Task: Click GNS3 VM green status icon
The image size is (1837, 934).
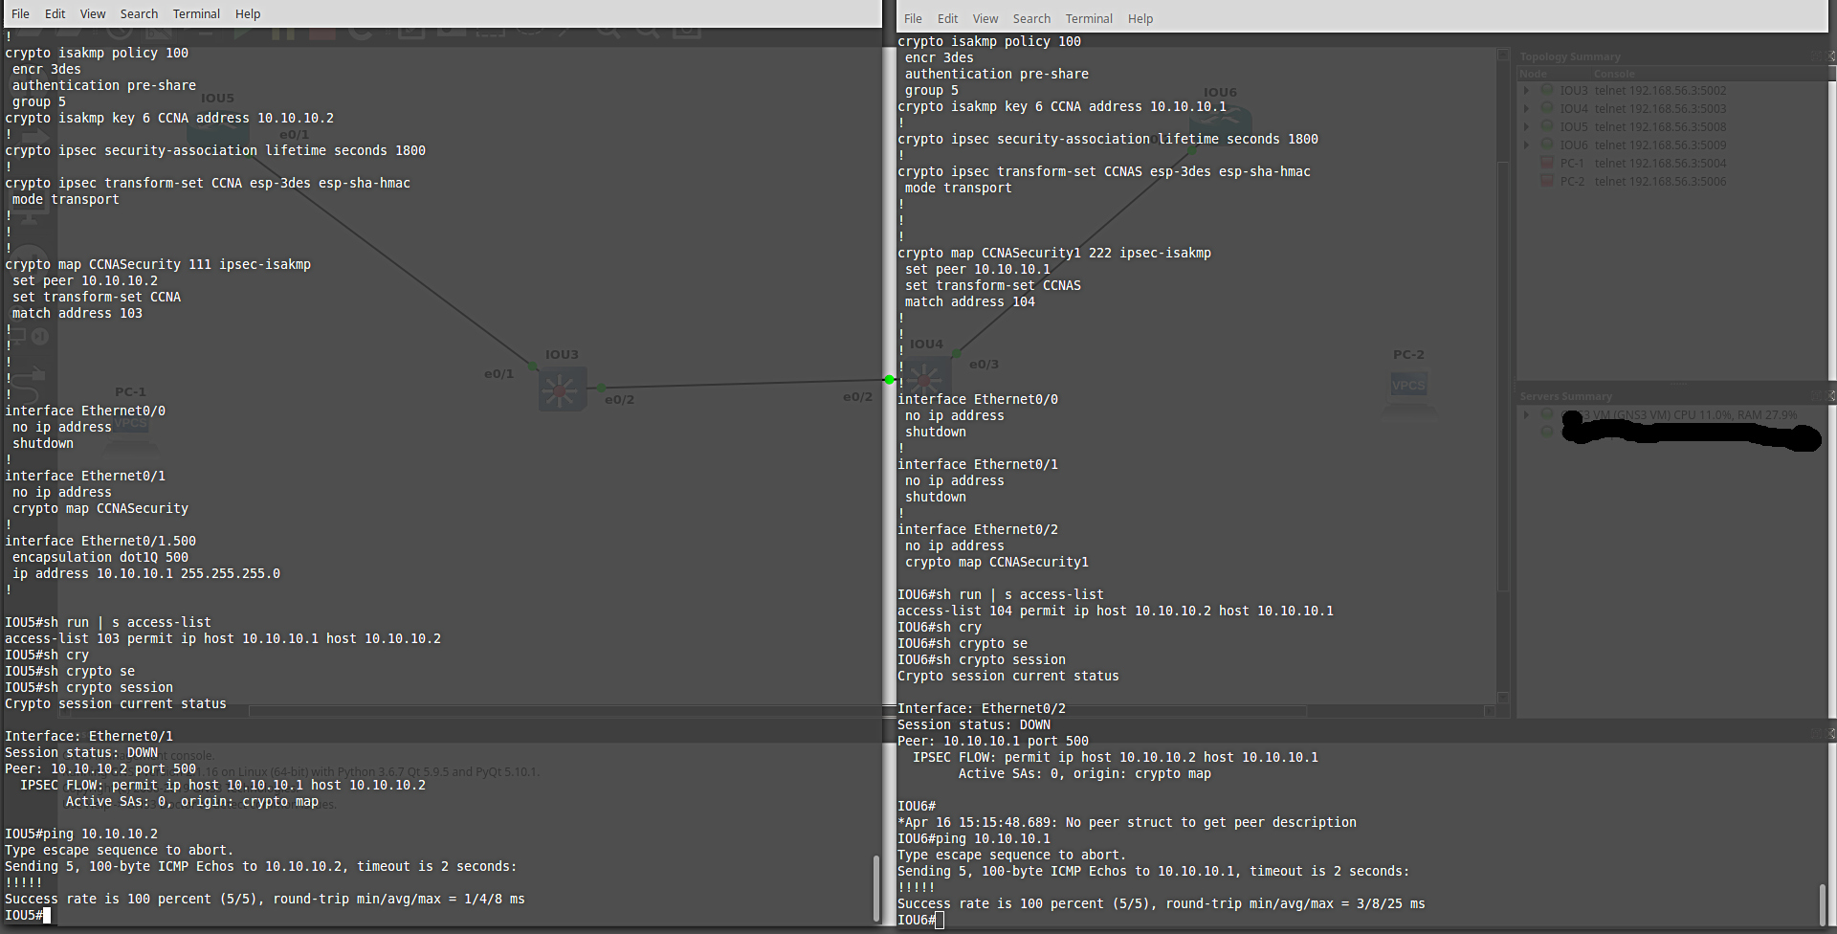Action: click(1546, 414)
